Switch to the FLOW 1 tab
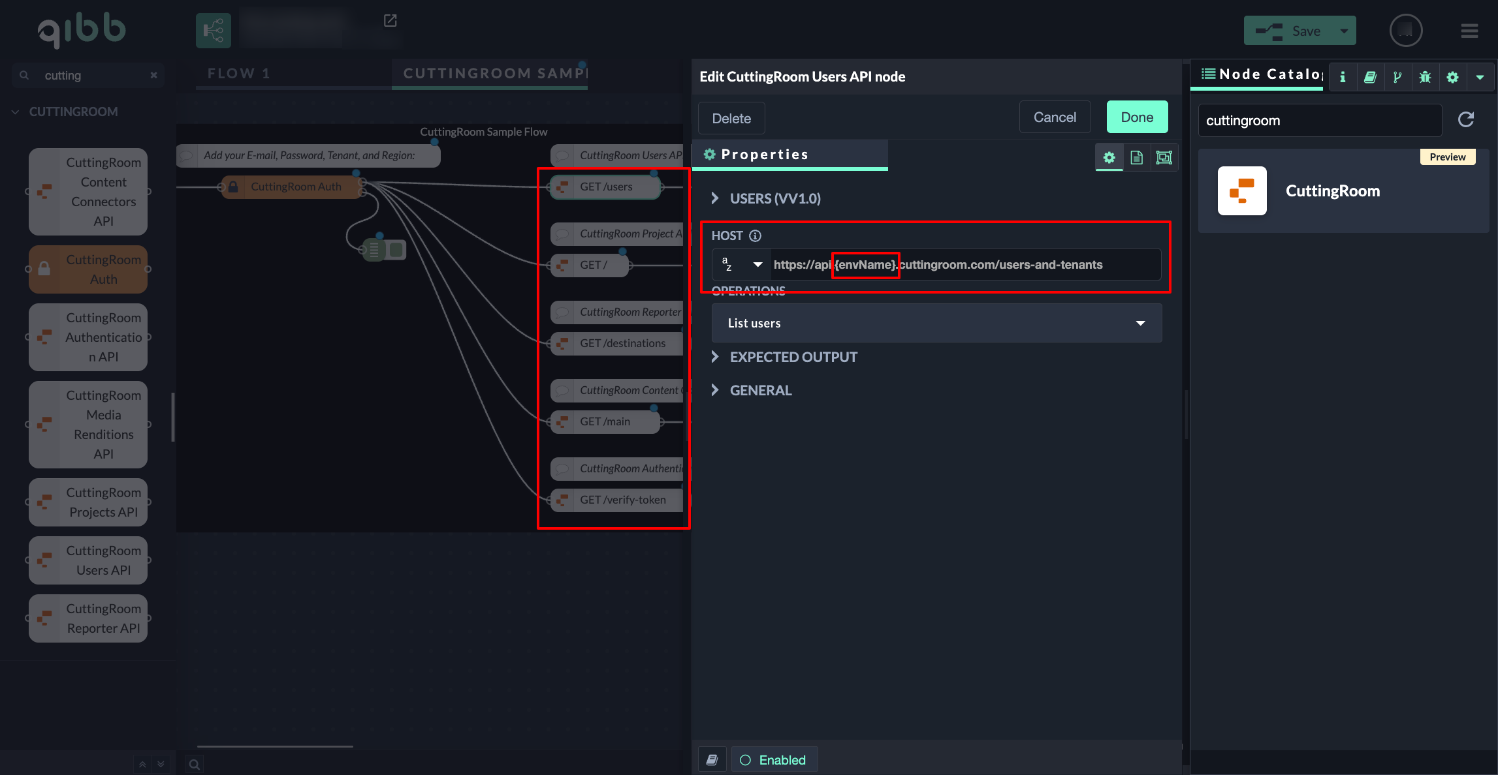Screen dimensions: 1498x775 coord(238,73)
